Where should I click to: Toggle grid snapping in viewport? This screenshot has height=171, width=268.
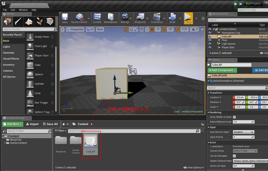152,29
